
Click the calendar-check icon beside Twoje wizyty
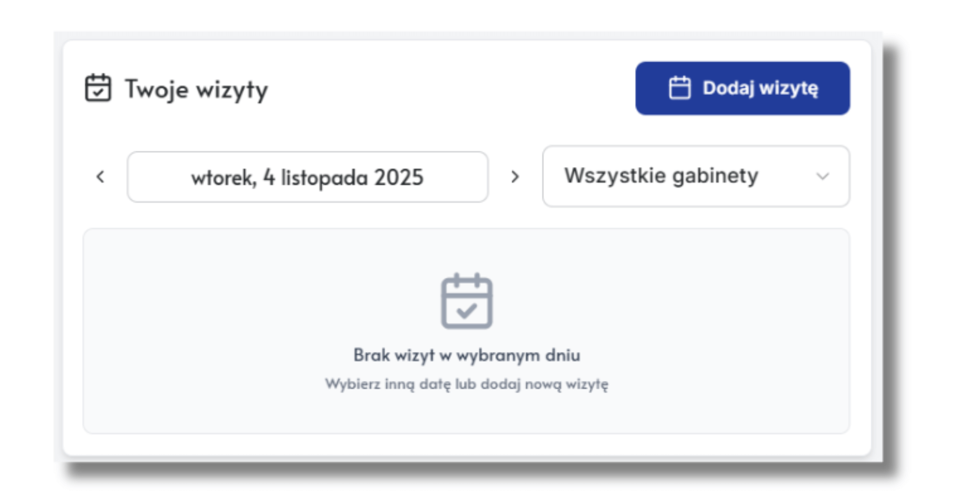[x=98, y=88]
